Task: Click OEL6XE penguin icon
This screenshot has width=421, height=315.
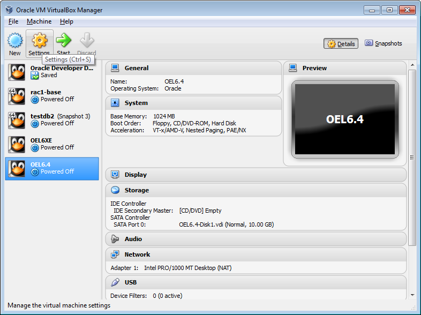Action: 17,145
